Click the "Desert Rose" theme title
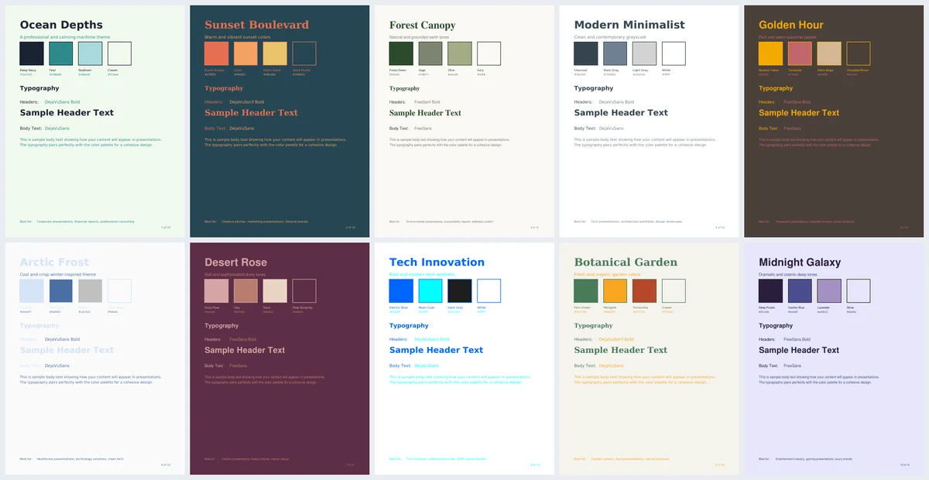 [x=235, y=262]
